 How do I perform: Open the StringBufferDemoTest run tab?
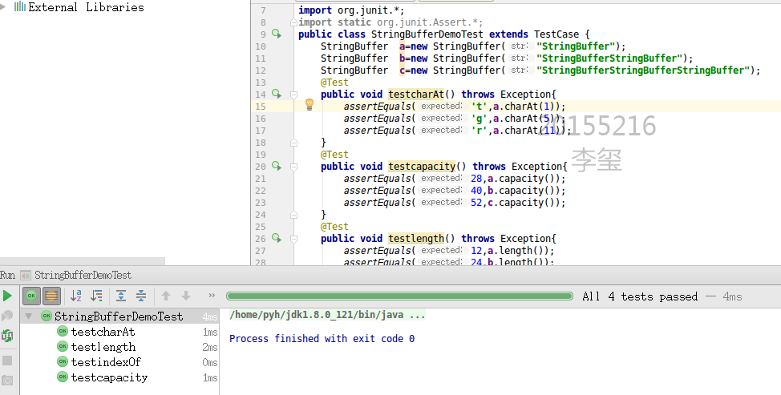point(83,275)
